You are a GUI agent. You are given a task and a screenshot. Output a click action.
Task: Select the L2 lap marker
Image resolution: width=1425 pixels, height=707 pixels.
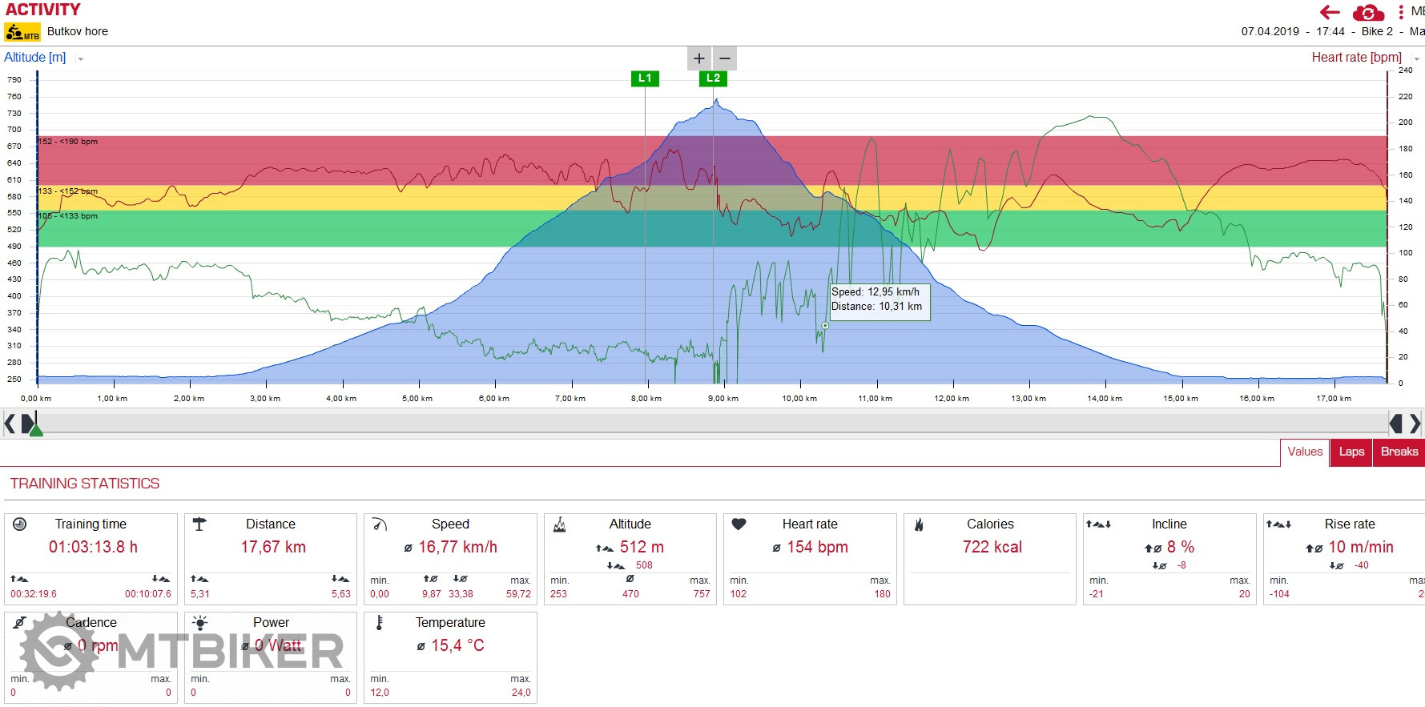[713, 78]
